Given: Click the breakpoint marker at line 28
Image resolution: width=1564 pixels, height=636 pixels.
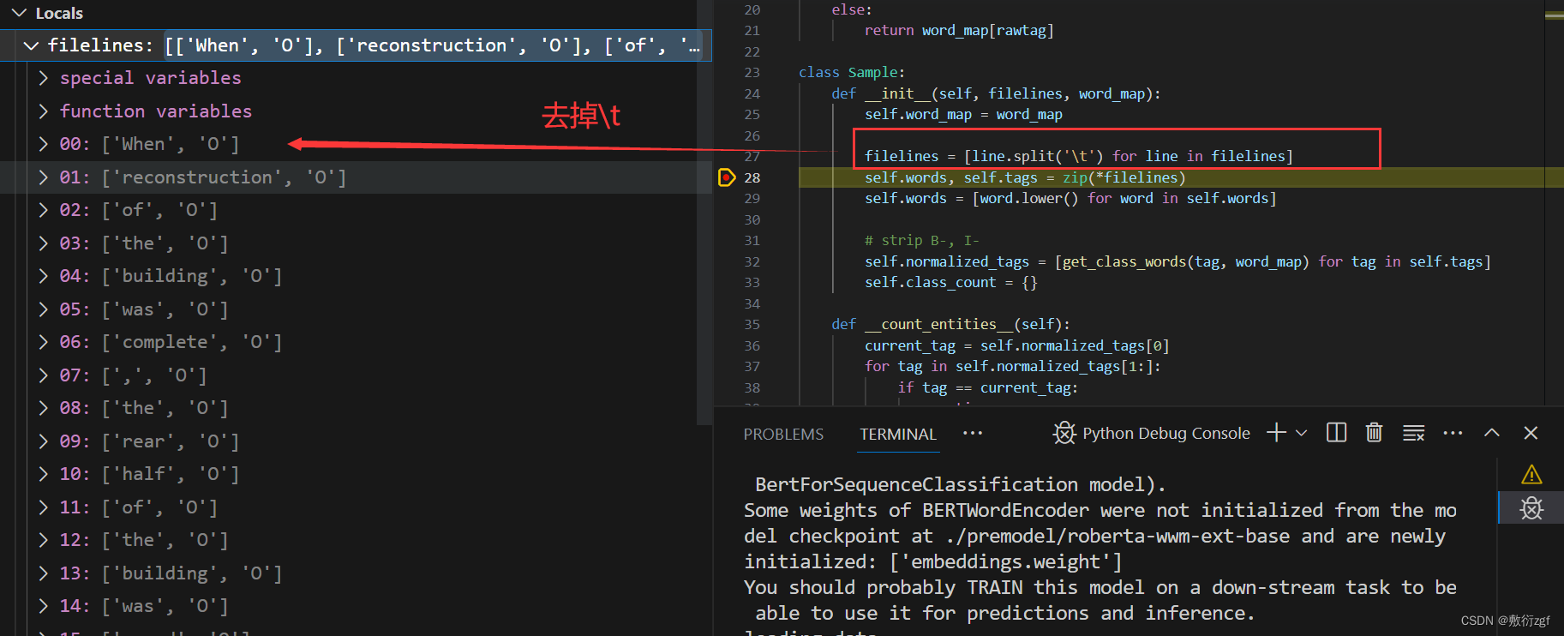Looking at the screenshot, I should click(x=726, y=177).
